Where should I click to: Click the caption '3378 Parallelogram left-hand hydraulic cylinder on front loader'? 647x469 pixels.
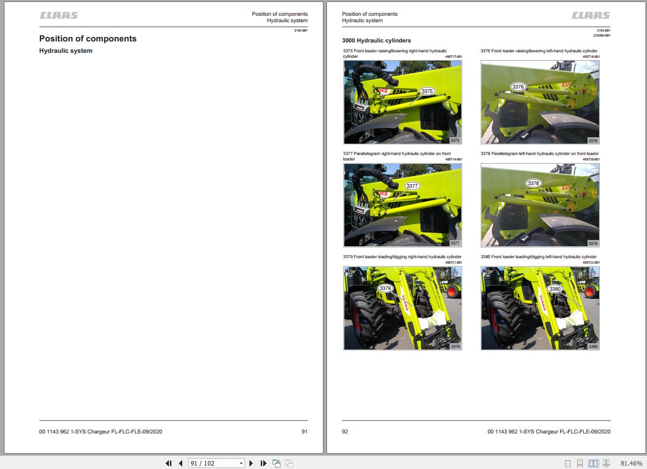coord(539,154)
